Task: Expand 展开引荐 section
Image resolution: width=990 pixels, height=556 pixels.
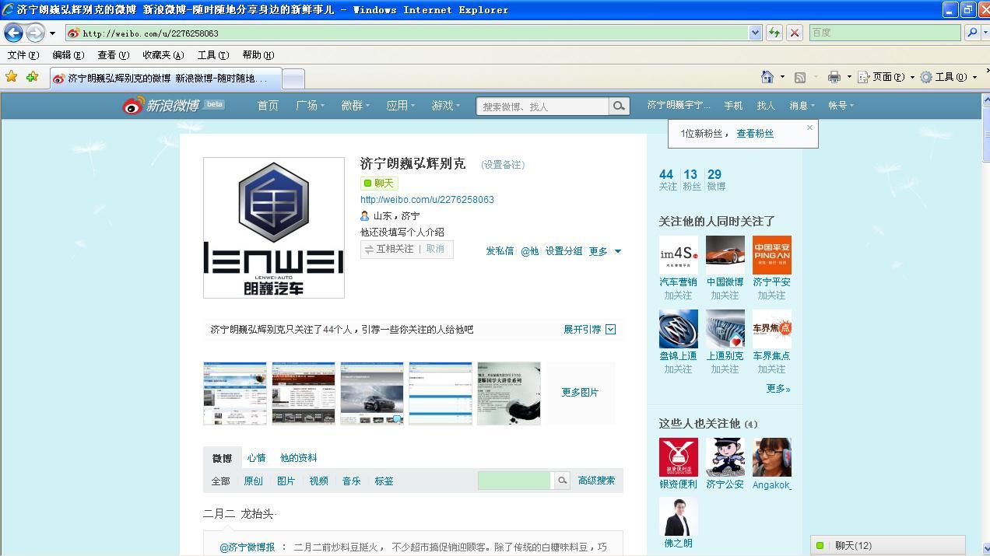Action: click(590, 329)
